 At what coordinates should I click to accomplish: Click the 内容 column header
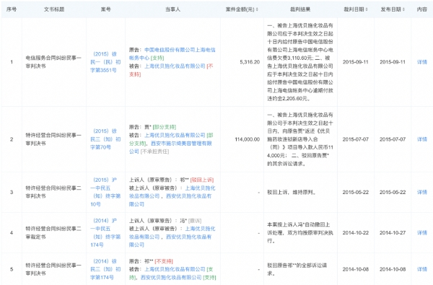(x=421, y=9)
